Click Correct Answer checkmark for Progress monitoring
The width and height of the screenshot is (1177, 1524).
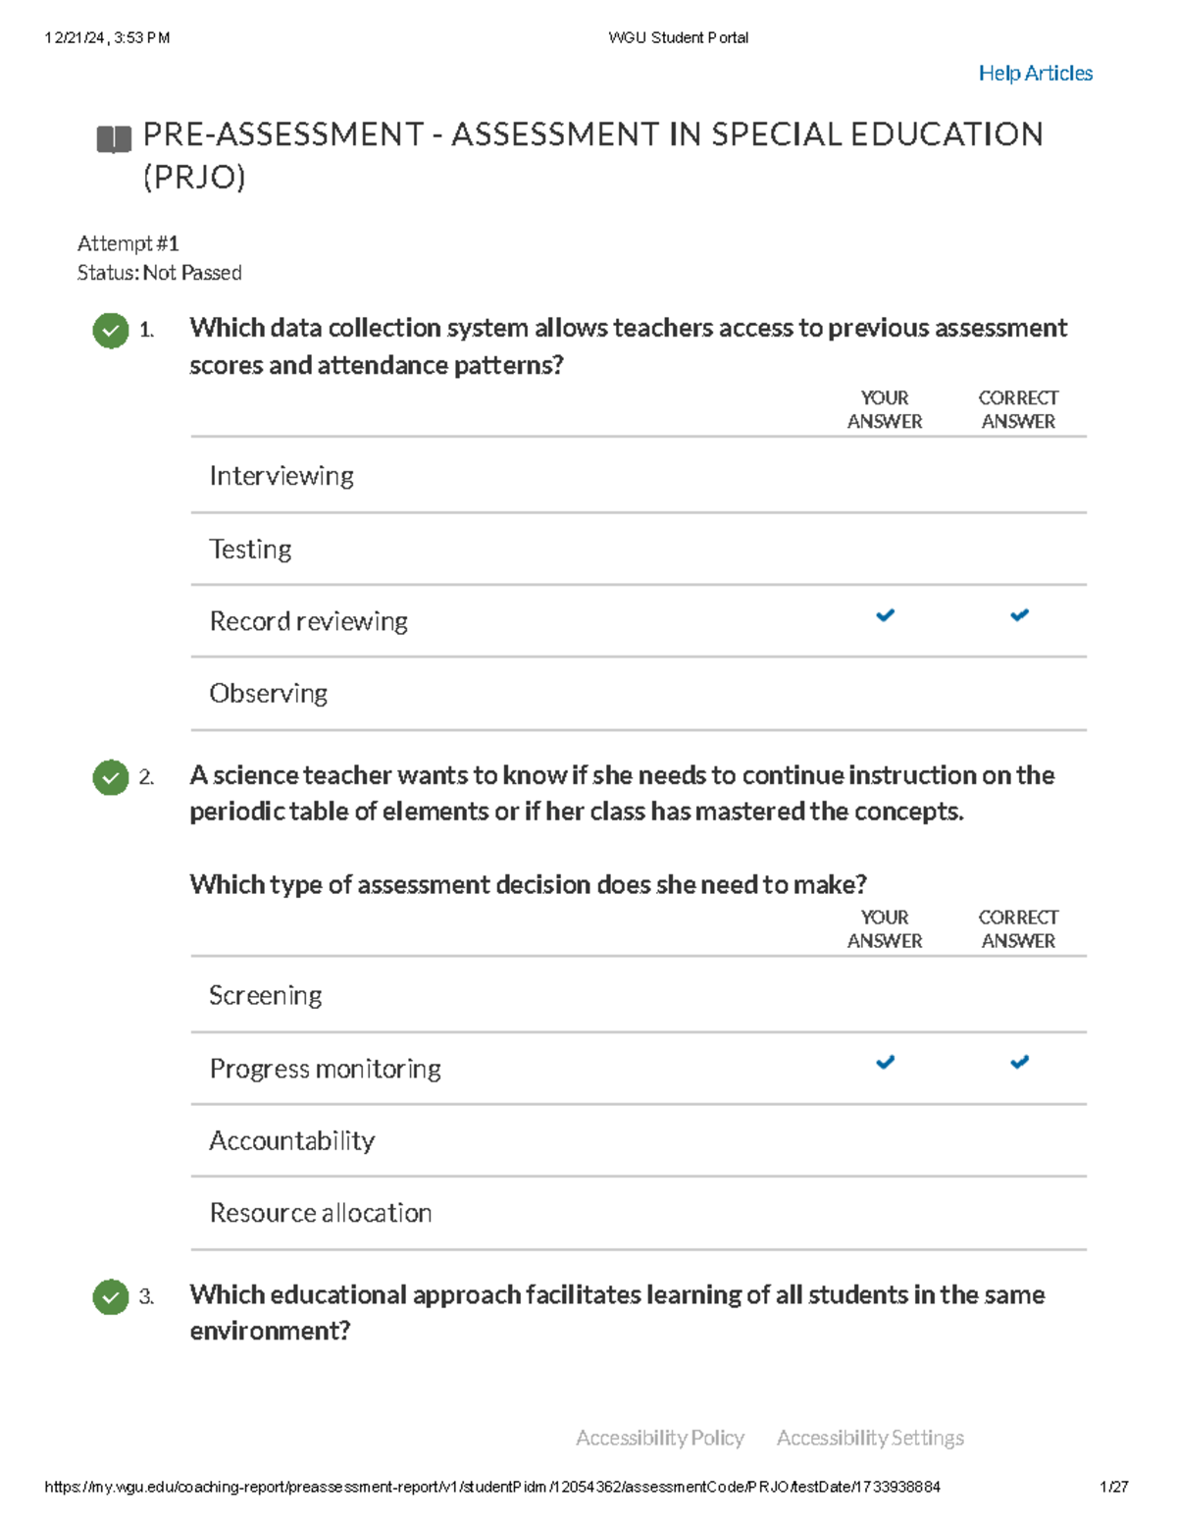(1019, 1062)
